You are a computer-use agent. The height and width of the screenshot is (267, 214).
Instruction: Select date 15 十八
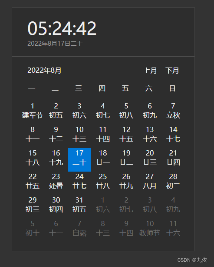coord(33,158)
